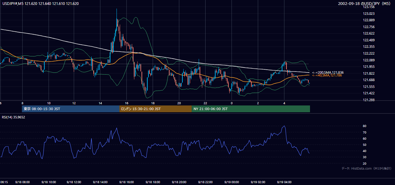Click the 9/18 08:00 date label
Viewport: 395px width, 185px height.
(22, 182)
